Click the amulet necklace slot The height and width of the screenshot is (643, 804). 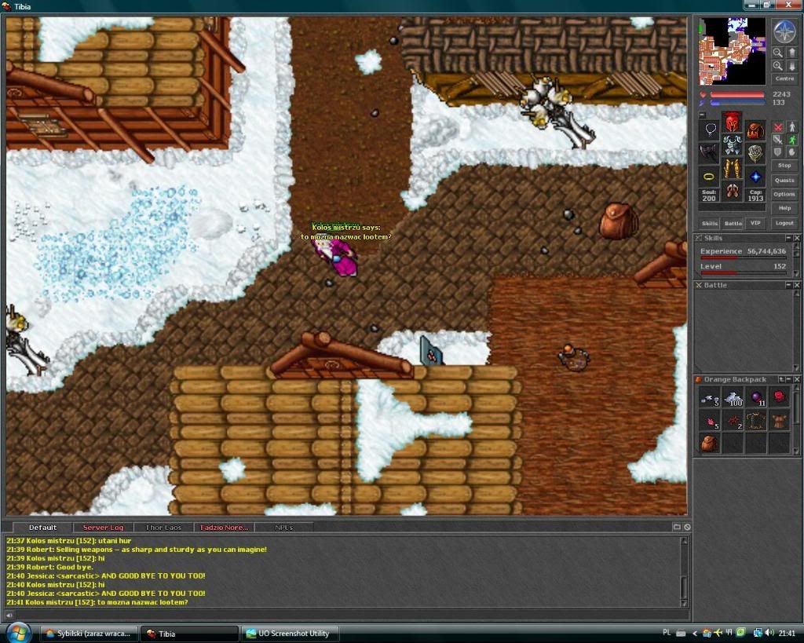pyautogui.click(x=709, y=130)
